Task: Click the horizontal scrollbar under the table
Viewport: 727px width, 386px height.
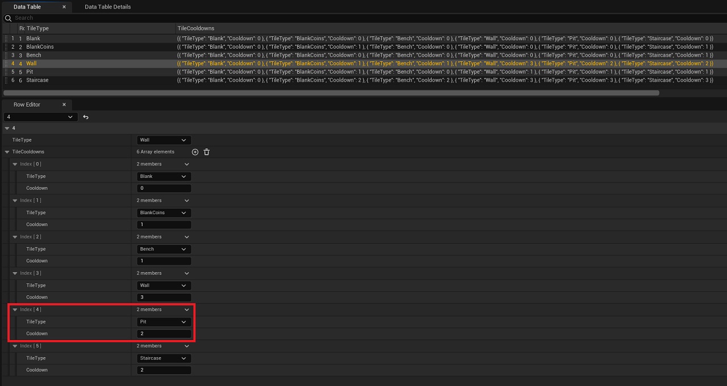Action: click(331, 93)
